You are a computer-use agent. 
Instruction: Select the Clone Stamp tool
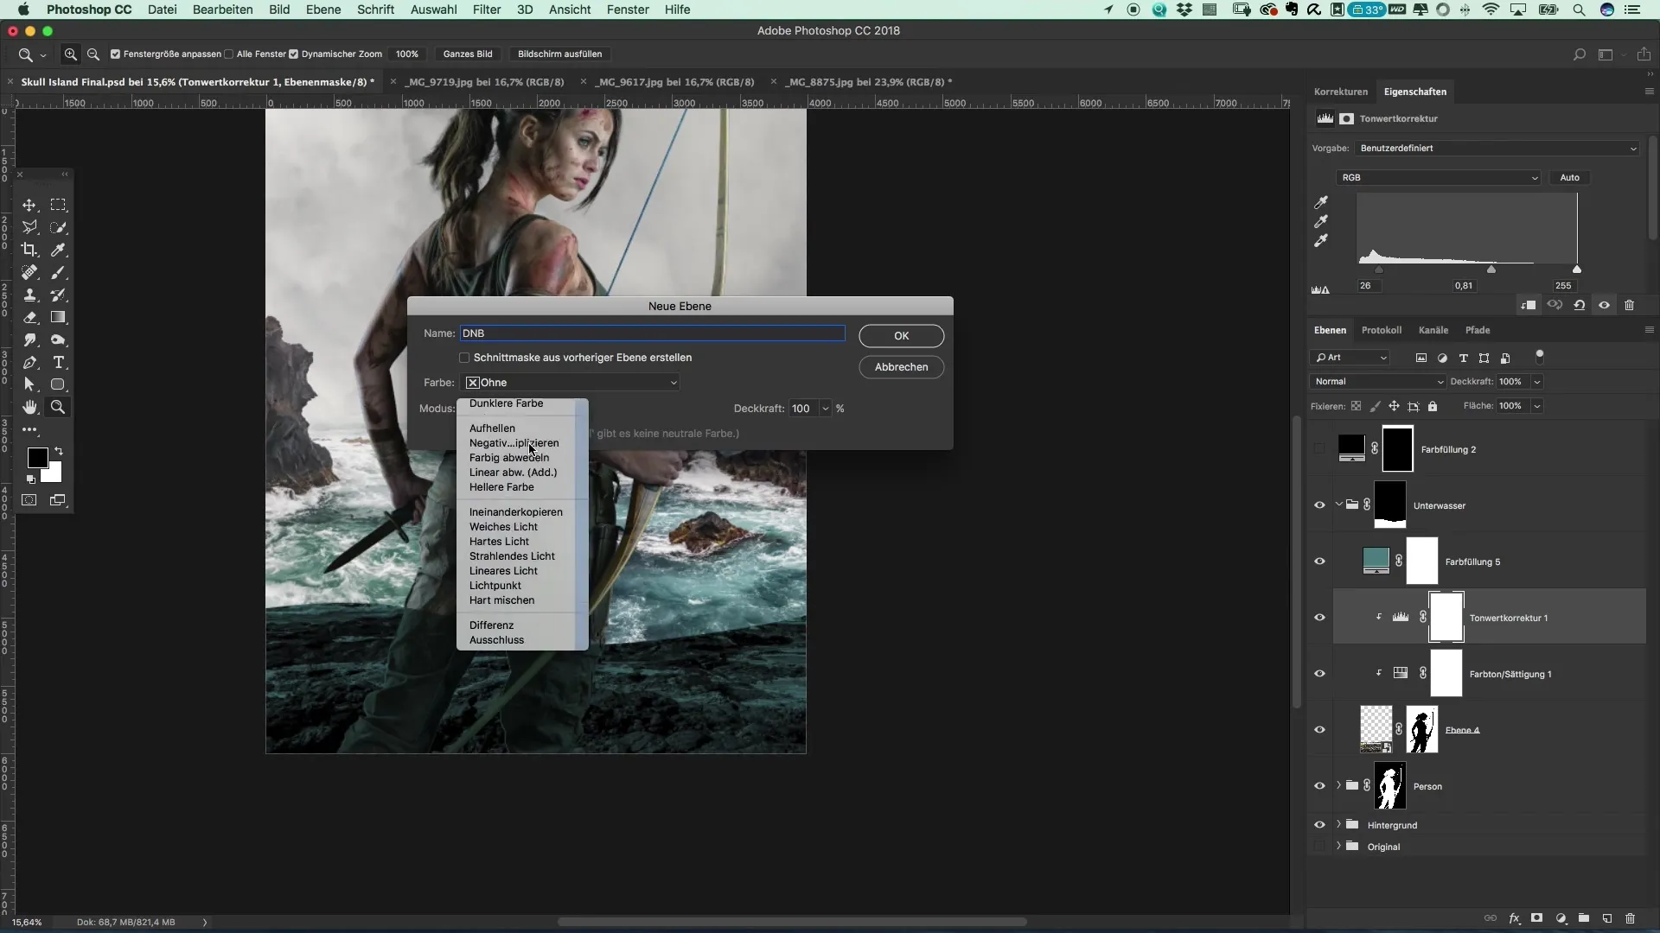click(x=29, y=295)
